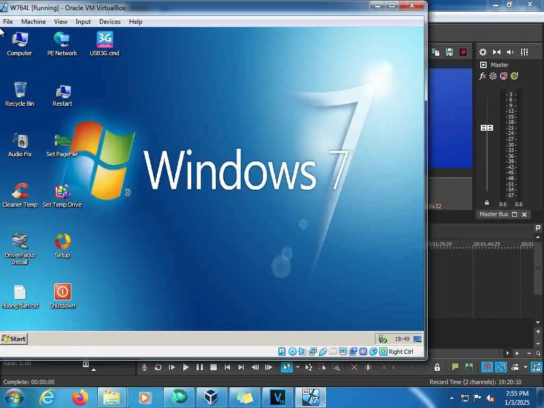The width and height of the screenshot is (544, 408).
Task: Select the Shutdown desktop shortcut
Action: pos(63,296)
